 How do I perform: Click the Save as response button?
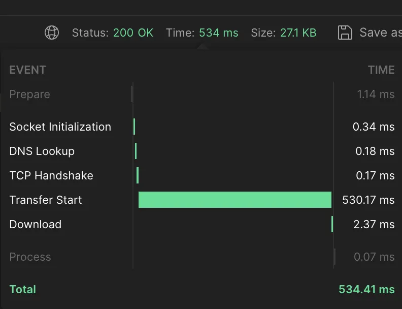[x=380, y=33]
